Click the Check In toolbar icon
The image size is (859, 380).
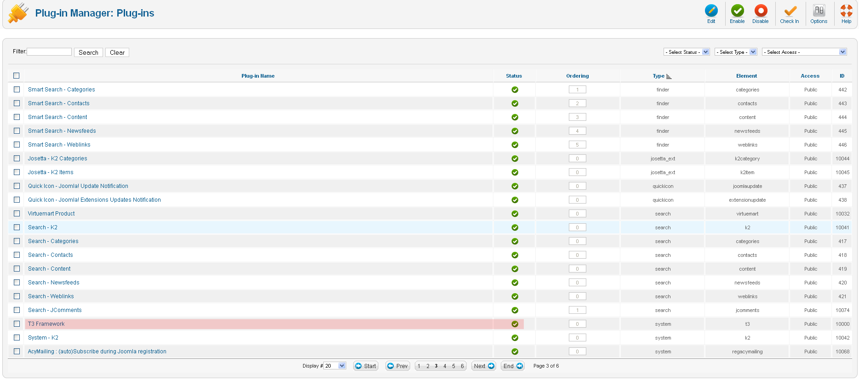coord(790,11)
